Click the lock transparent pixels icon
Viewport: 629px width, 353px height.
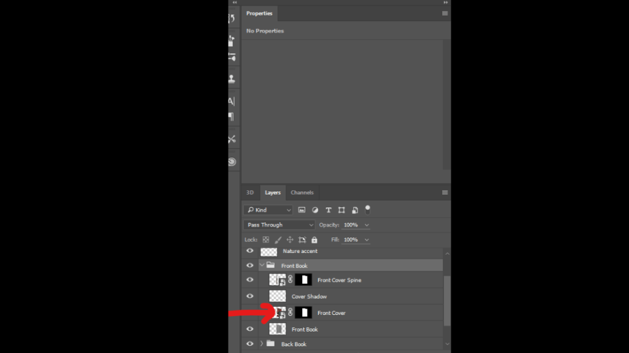coord(266,240)
